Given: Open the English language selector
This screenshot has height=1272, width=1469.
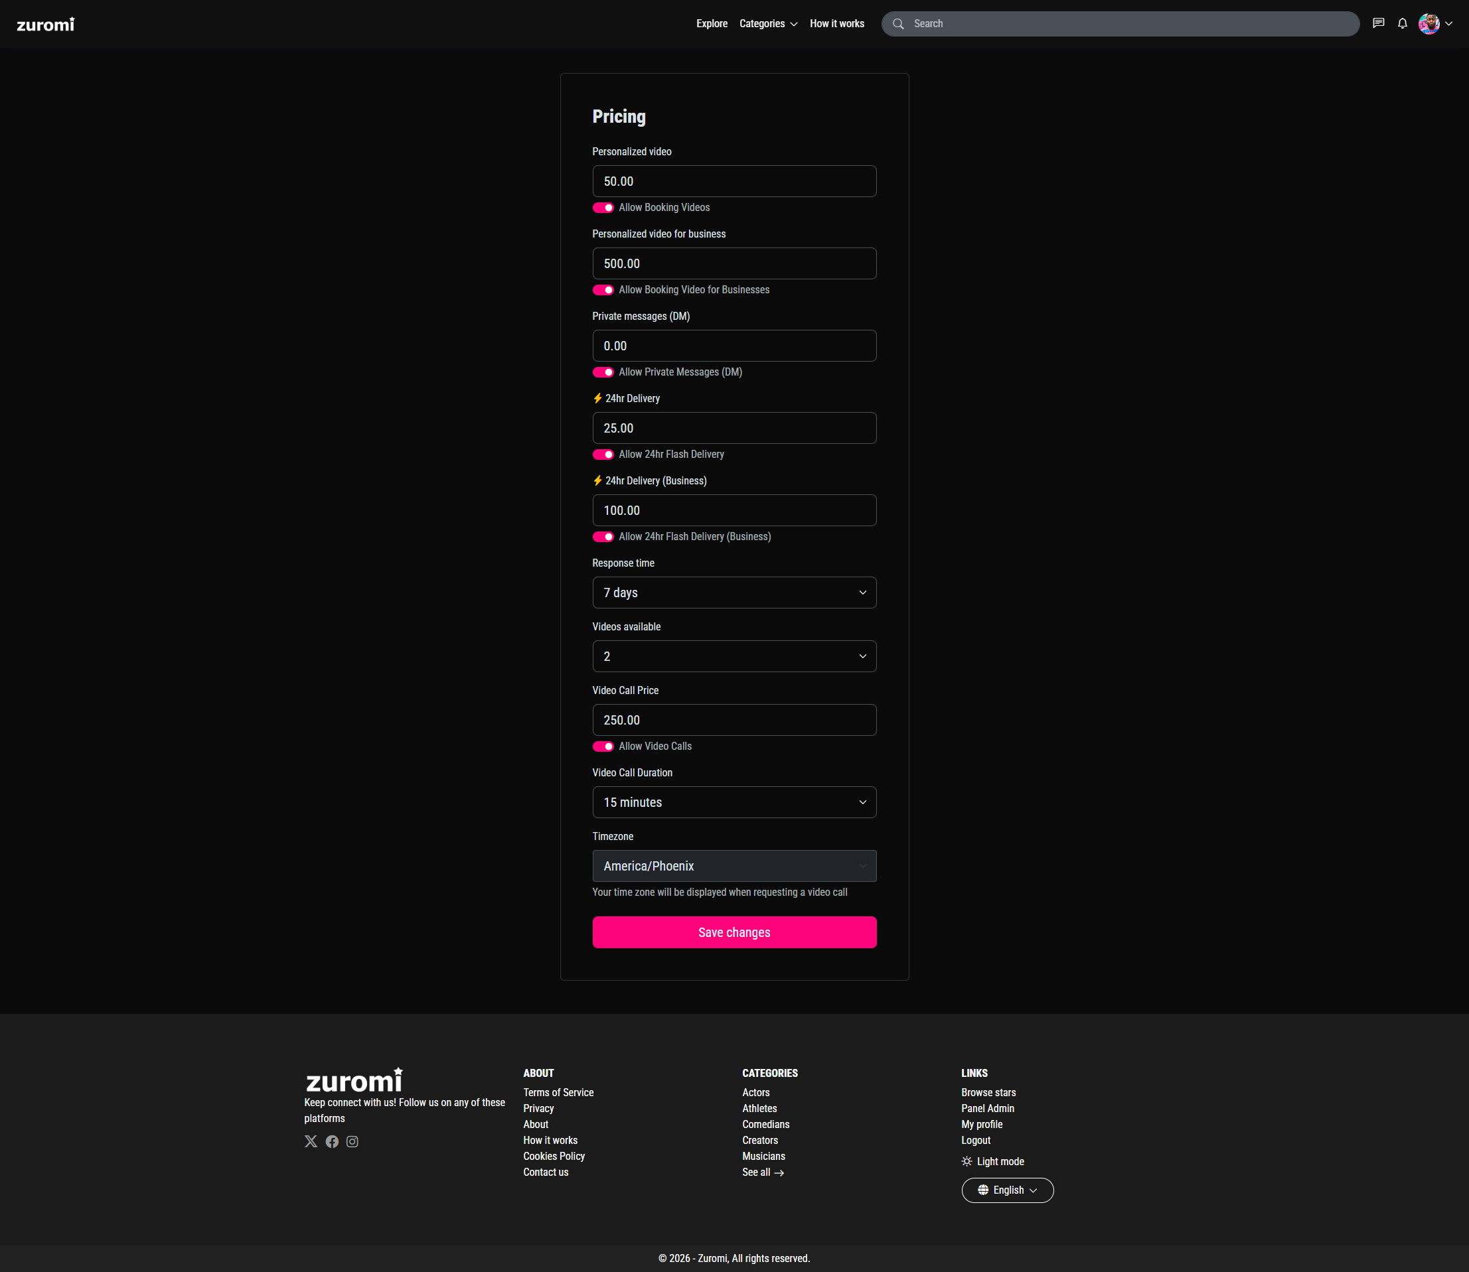Looking at the screenshot, I should point(1007,1190).
